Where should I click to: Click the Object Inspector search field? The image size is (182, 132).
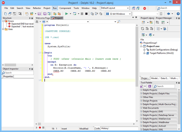pyautogui.click(x=17, y=73)
